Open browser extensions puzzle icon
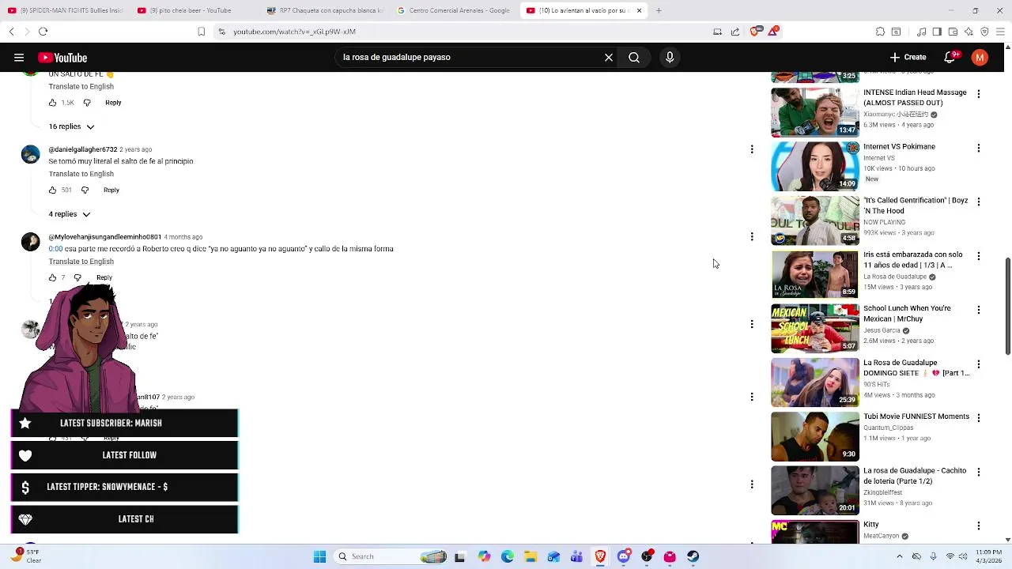Image resolution: width=1012 pixels, height=569 pixels. tap(880, 32)
